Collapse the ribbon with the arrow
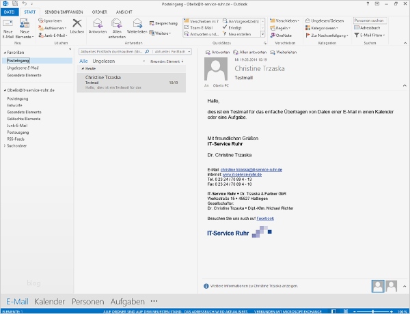The width and height of the screenshot is (410, 314). click(x=405, y=43)
